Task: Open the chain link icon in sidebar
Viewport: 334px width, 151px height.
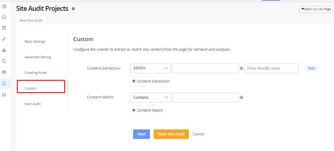Action: tap(4, 39)
